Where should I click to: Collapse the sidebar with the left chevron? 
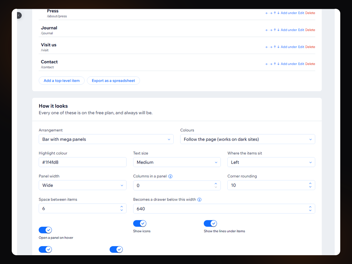pos(18,15)
